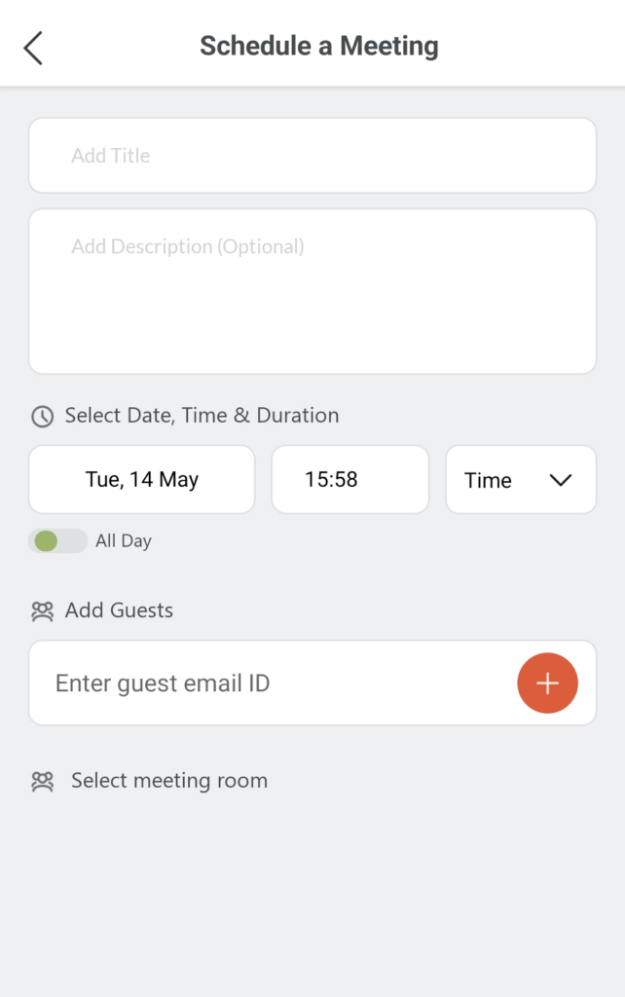Click the "Time" text inside the duration box
Viewport: 625px width, 997px height.
[488, 480]
